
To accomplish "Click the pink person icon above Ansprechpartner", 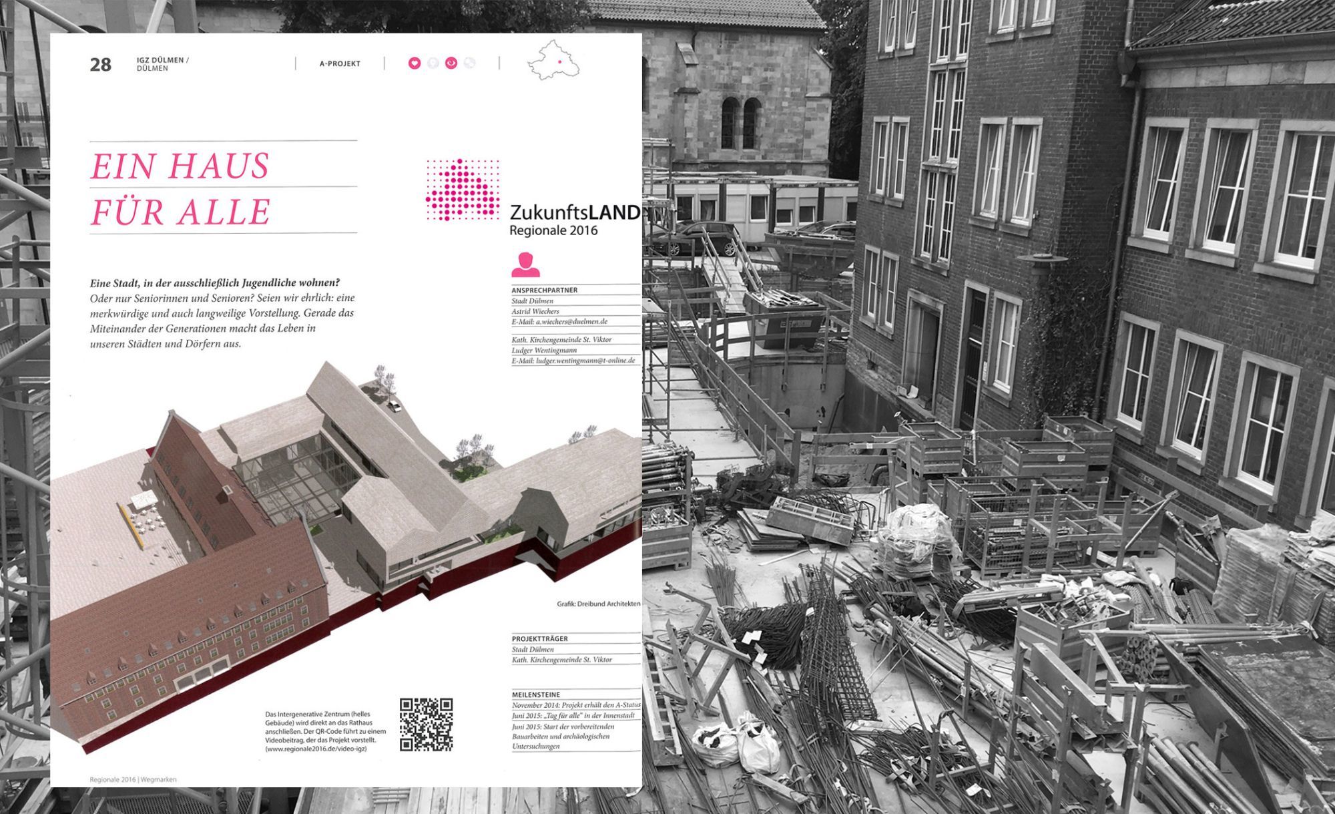I will tap(525, 264).
